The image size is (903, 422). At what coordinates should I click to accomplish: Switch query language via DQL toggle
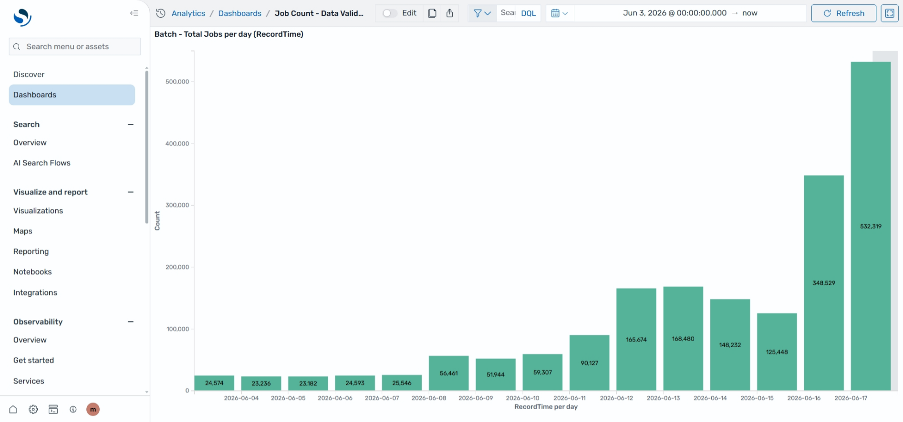pos(529,13)
